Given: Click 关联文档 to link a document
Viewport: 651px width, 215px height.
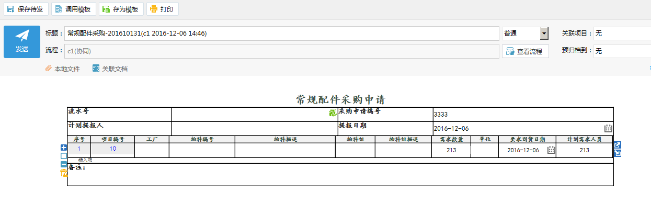Looking at the screenshot, I should pos(110,69).
